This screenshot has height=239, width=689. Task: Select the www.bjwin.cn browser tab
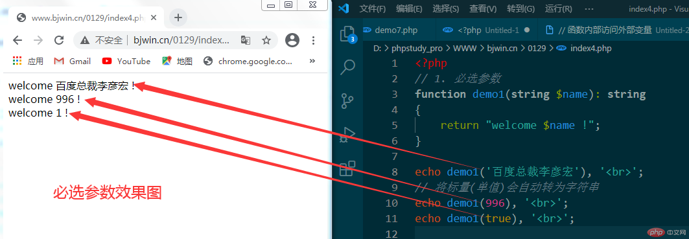point(87,17)
